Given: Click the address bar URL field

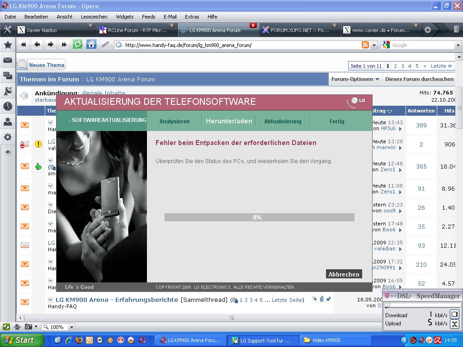Looking at the screenshot, I should pos(242,45).
